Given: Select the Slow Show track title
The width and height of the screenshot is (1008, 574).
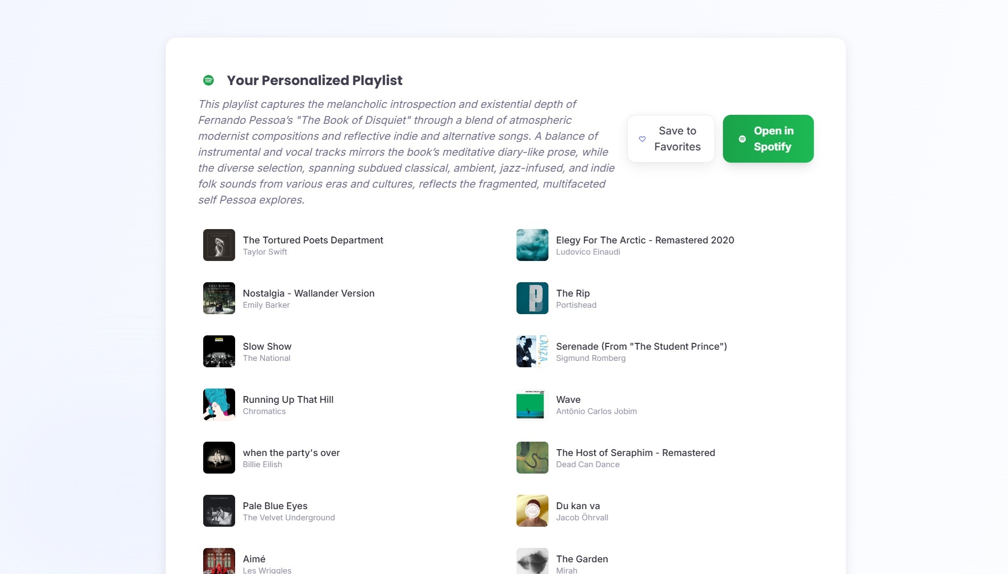Looking at the screenshot, I should (267, 347).
